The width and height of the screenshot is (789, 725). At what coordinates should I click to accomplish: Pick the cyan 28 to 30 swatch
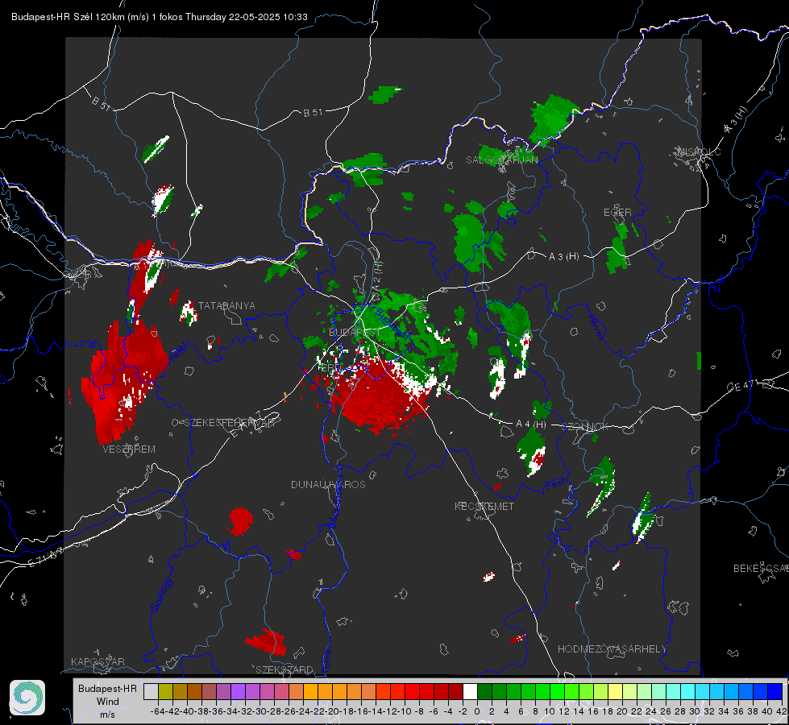click(687, 691)
